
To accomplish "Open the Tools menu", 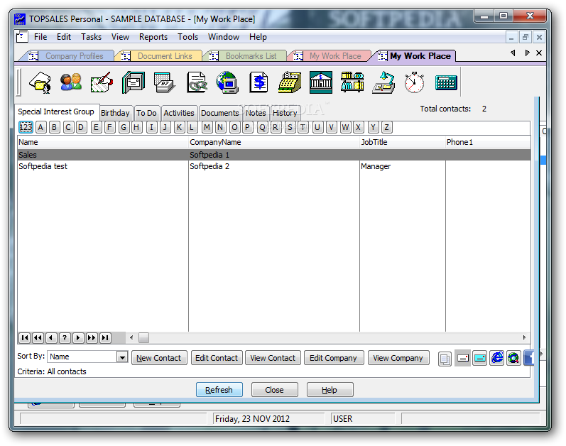I will point(187,37).
